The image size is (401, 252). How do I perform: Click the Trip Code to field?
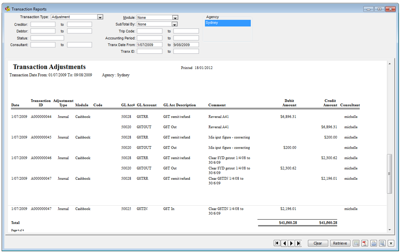[x=186, y=31]
